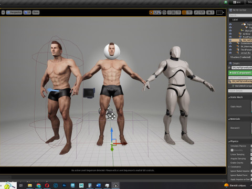Click the Search Details field

point(240,91)
